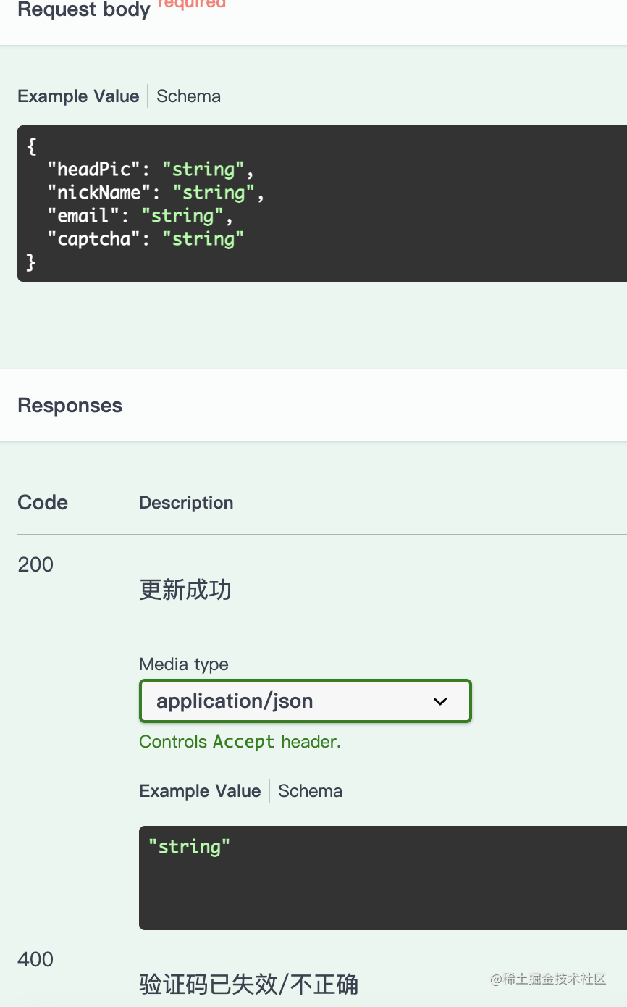Click the "headPic" line in request JSON
The height and width of the screenshot is (1007, 627).
(x=151, y=170)
